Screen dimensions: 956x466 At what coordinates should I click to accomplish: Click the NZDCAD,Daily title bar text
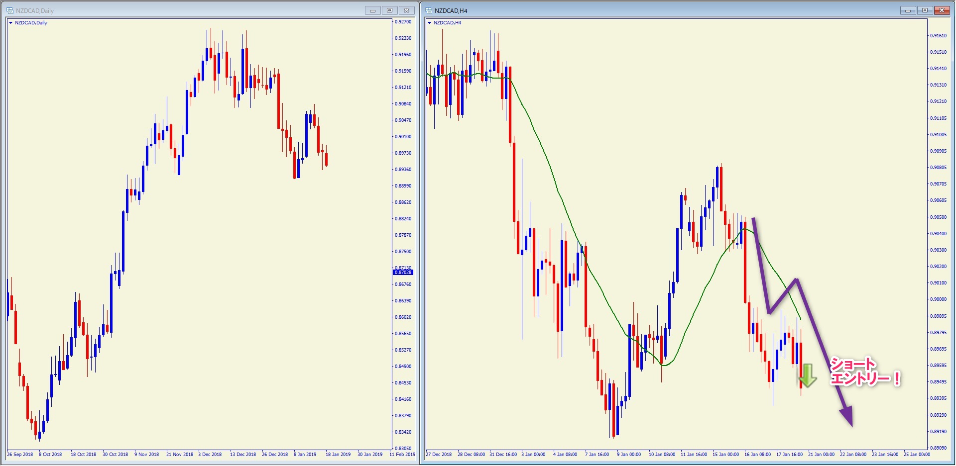click(x=35, y=11)
